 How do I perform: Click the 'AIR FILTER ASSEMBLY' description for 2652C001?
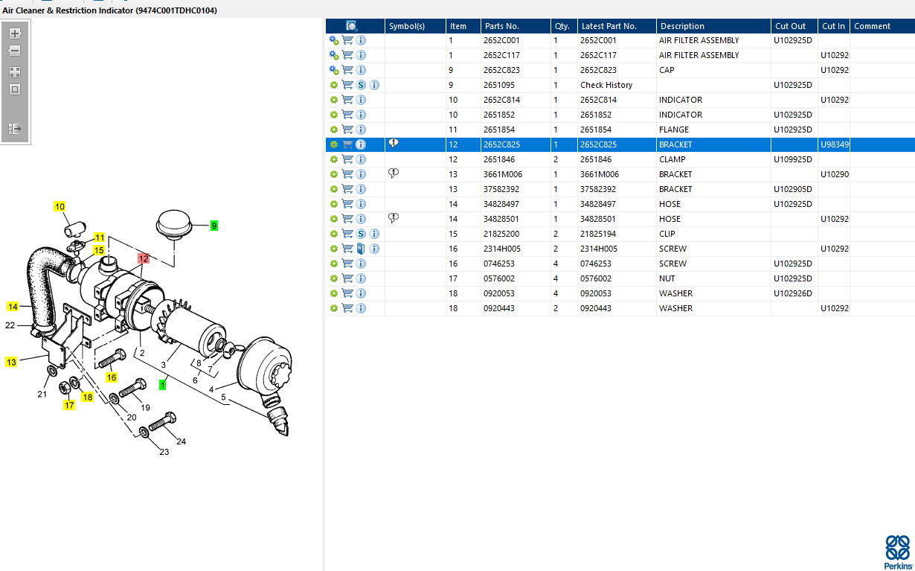click(x=699, y=40)
